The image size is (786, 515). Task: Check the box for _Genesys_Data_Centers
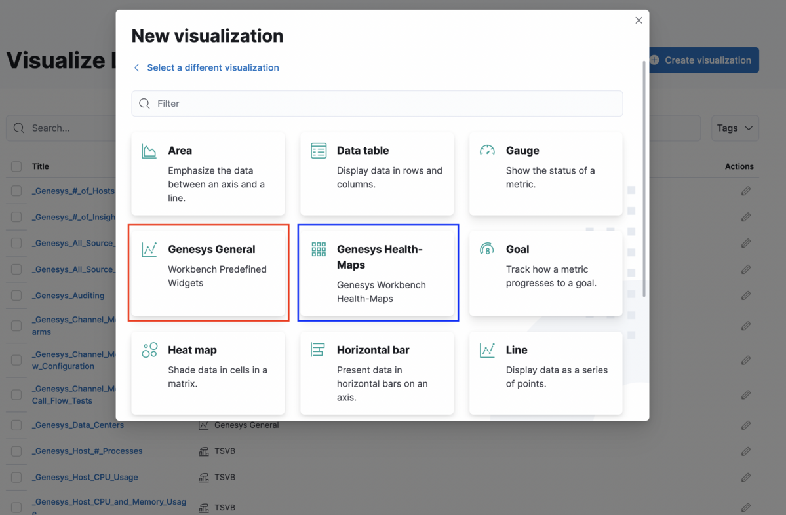tap(16, 425)
